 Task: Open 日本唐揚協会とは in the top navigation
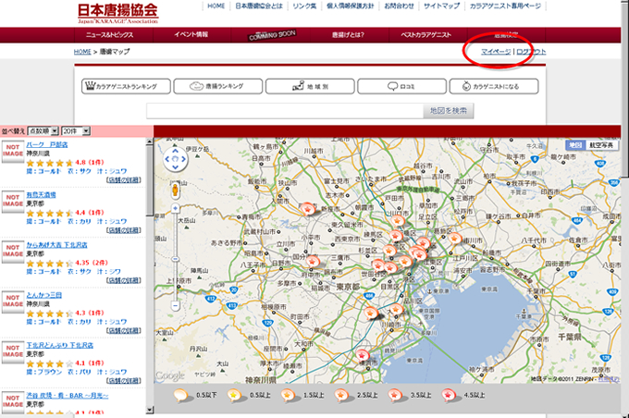click(259, 6)
